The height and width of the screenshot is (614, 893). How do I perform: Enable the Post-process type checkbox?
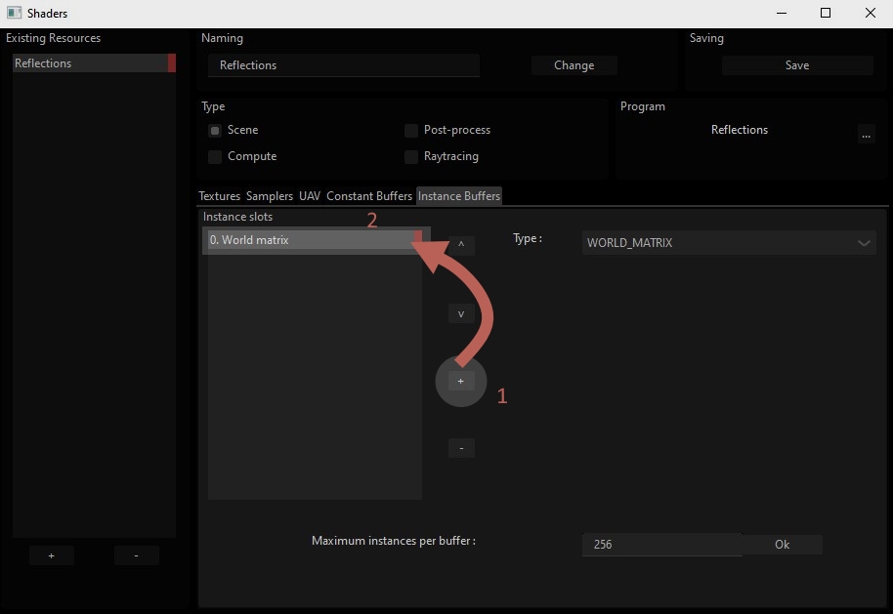(x=411, y=131)
